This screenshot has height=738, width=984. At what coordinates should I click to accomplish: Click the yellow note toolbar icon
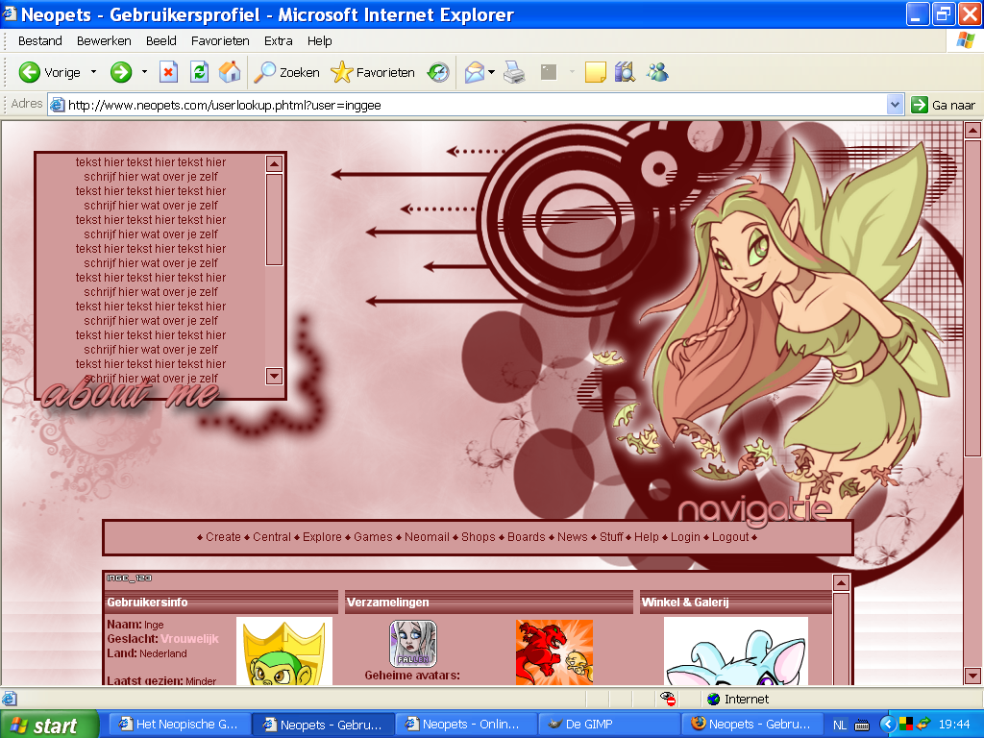tap(595, 72)
